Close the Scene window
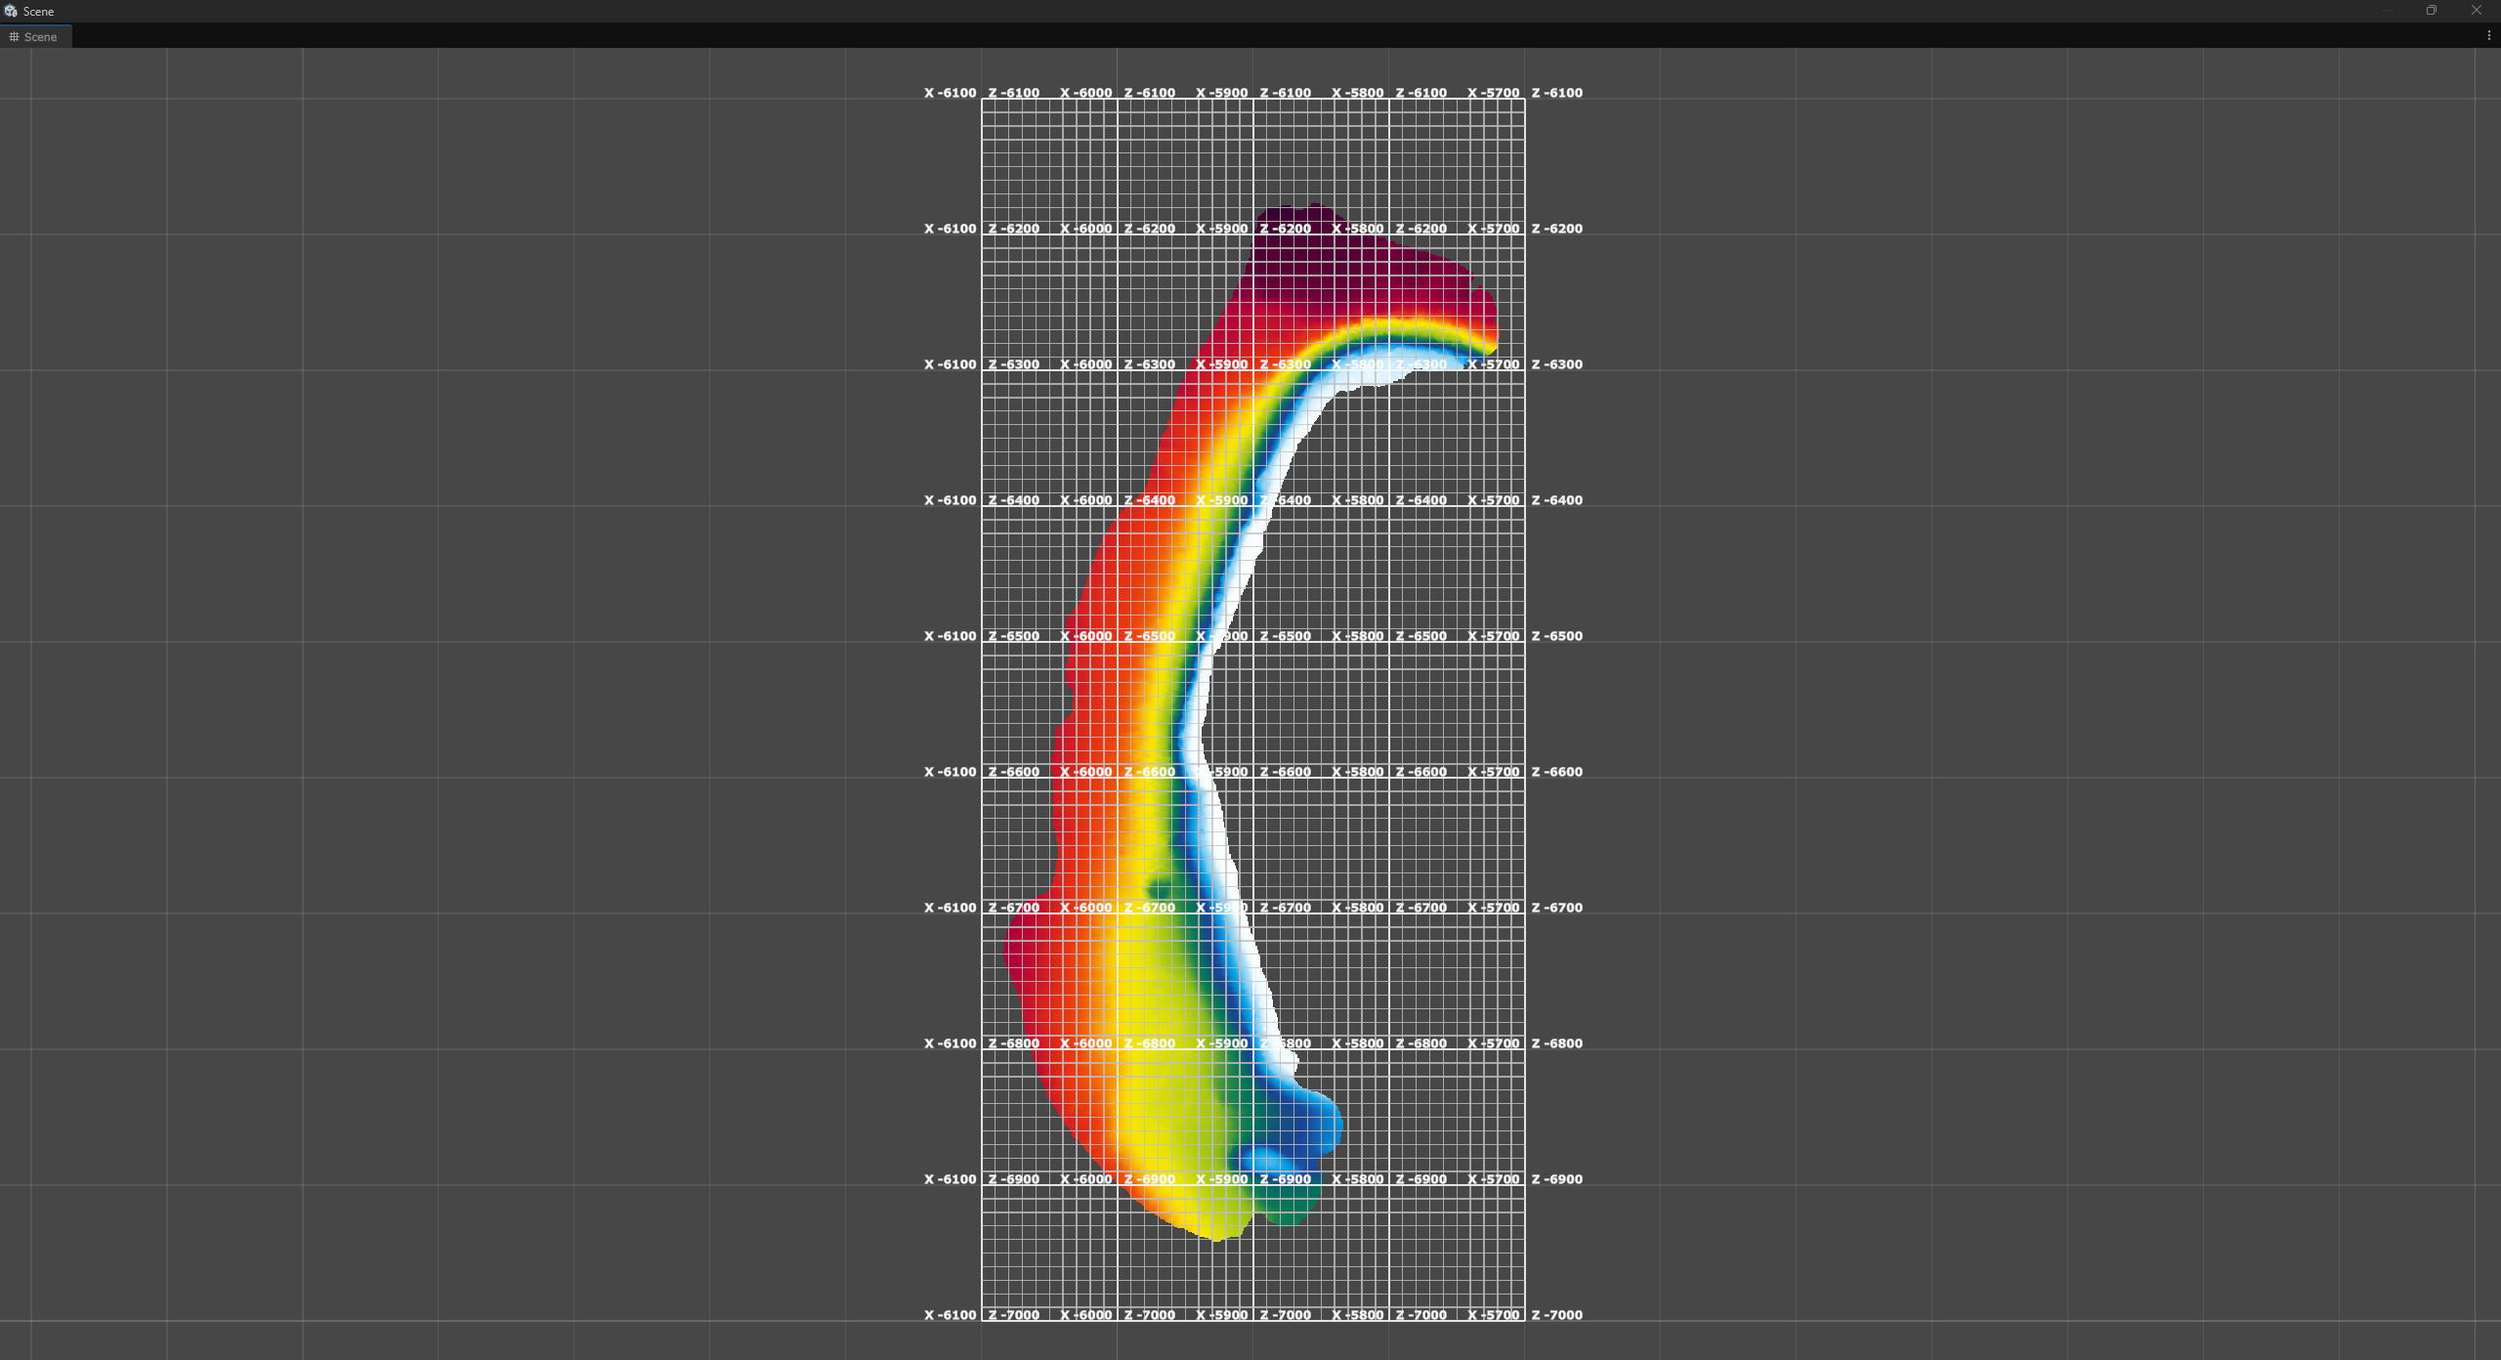The image size is (2501, 1360). click(2476, 11)
